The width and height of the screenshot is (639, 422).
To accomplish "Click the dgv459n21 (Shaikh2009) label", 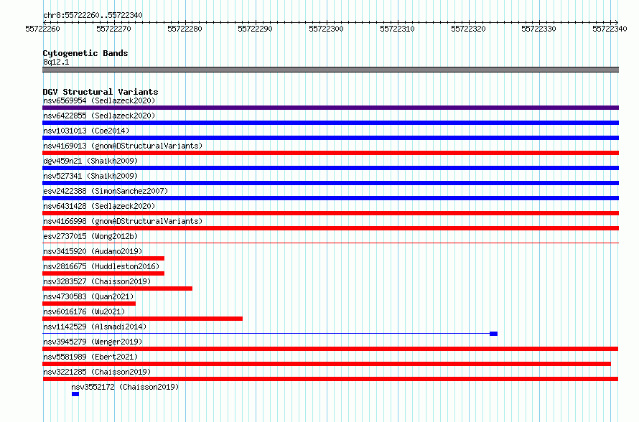I will pos(90,161).
